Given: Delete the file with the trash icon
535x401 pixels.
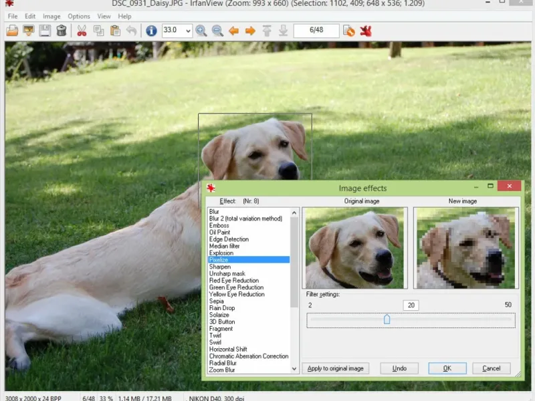Looking at the screenshot, I should pyautogui.click(x=62, y=30).
